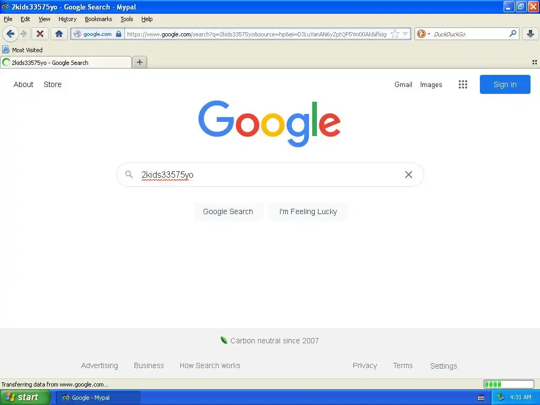Open the Store link
This screenshot has width=540, height=405.
tap(53, 84)
